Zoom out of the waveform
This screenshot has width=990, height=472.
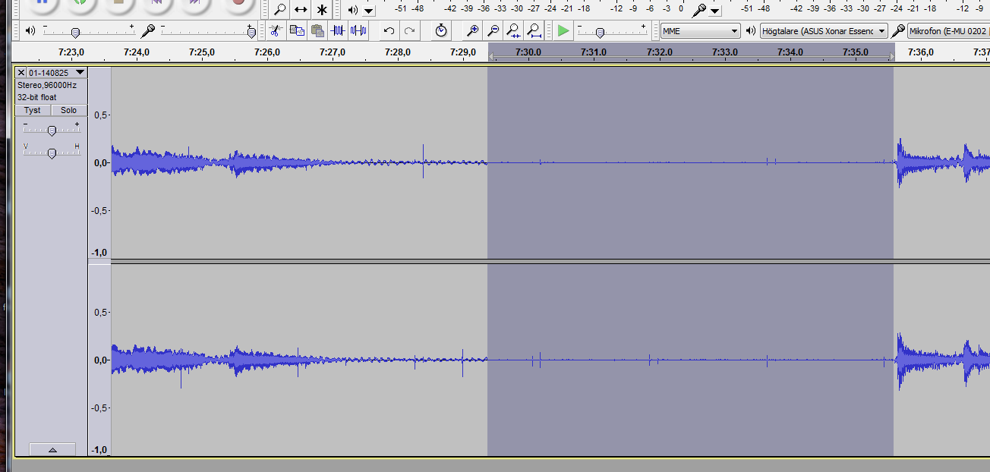493,30
